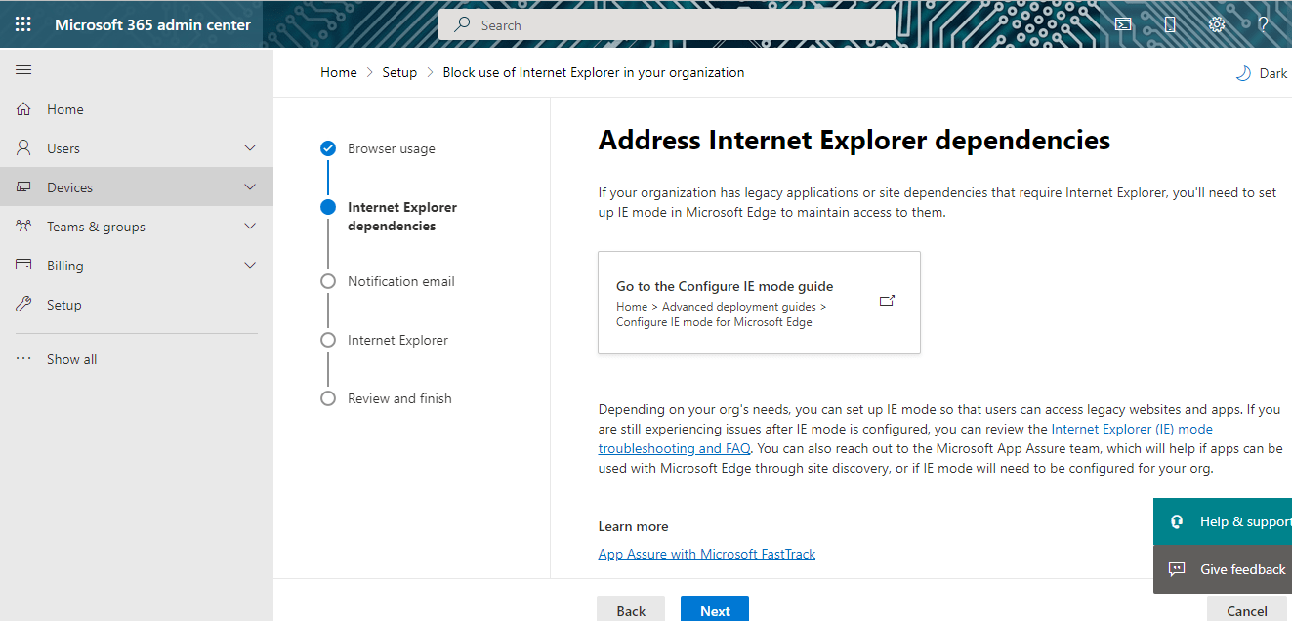Click the Back button
Screen dimensions: 1292x621
[631, 610]
